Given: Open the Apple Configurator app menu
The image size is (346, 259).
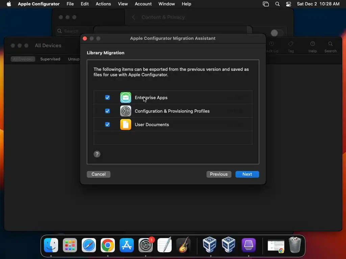Looking at the screenshot, I should coord(39,4).
